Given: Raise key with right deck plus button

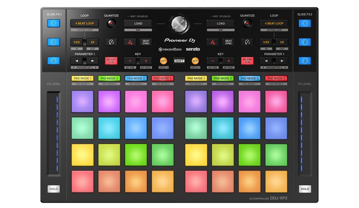Looking at the screenshot, I should pos(228,61).
